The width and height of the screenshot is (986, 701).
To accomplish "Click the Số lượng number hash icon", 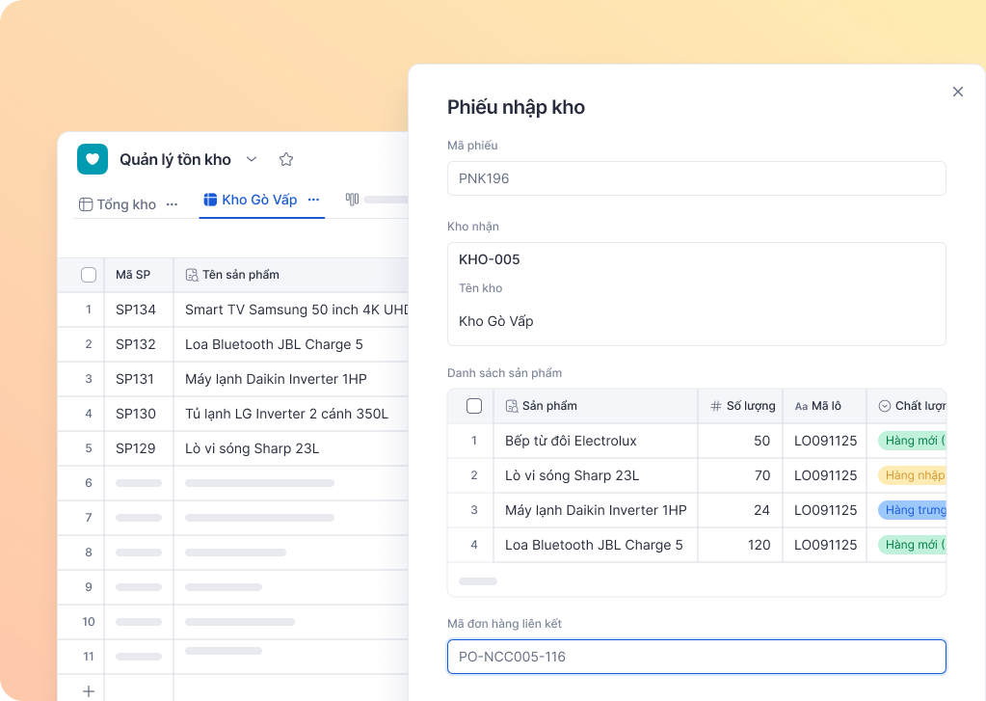I will pos(715,406).
